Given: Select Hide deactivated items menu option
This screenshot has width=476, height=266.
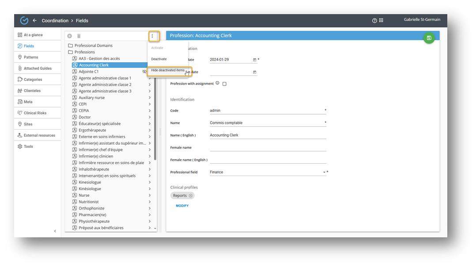Looking at the screenshot, I should click(168, 71).
